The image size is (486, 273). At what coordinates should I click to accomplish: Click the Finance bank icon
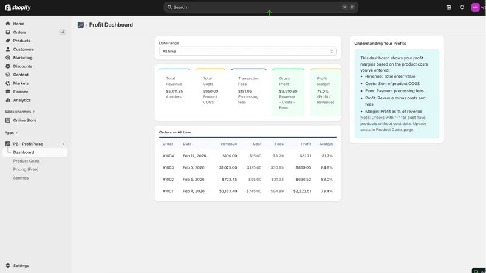(8, 92)
